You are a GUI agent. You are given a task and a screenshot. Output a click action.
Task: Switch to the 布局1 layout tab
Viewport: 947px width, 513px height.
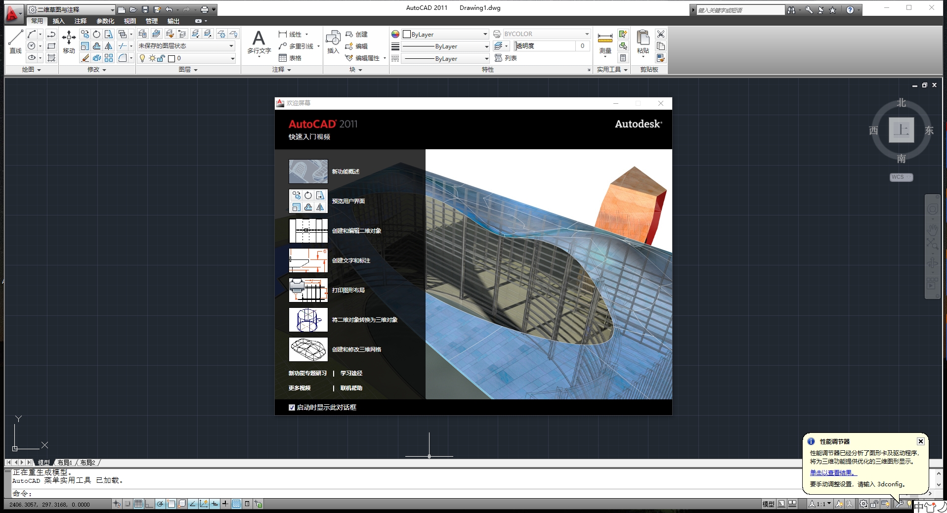(x=65, y=462)
